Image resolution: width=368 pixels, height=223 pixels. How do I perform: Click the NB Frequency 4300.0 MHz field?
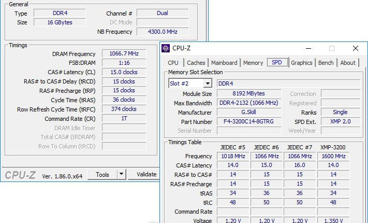coord(163,32)
